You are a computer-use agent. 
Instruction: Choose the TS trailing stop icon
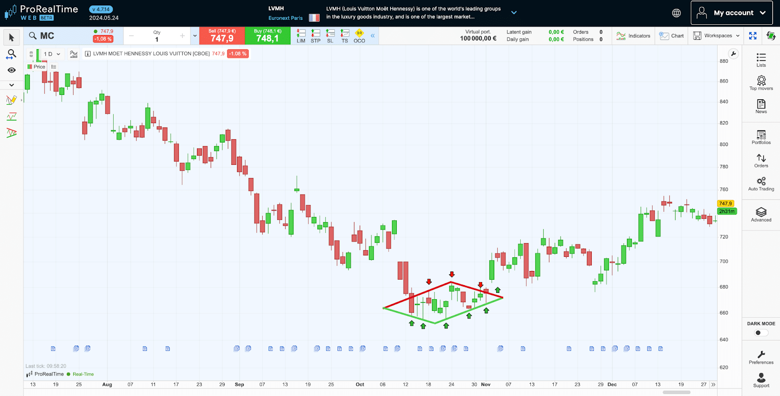[345, 36]
